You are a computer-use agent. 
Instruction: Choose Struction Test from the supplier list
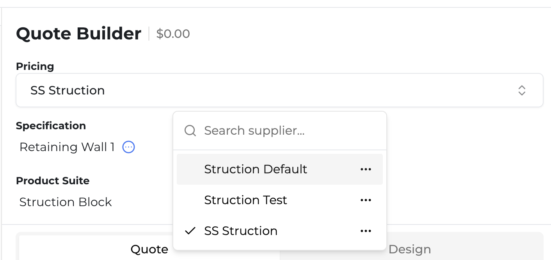245,200
